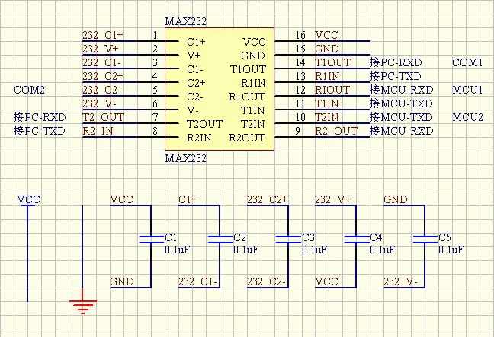Click the VCC net label below capacitor C4
494x337 pixels.
coord(327,281)
